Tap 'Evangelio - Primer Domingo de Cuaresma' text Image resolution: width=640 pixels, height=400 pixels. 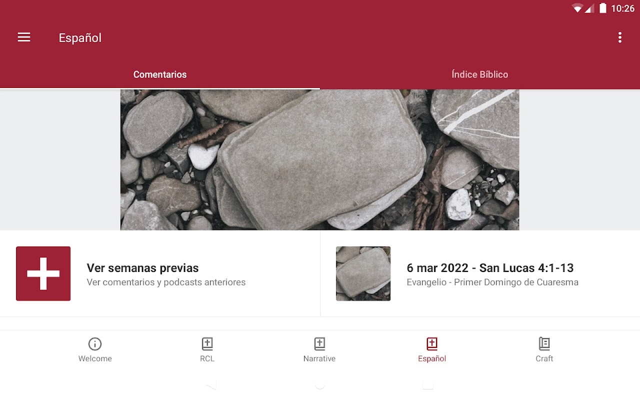pyautogui.click(x=492, y=282)
